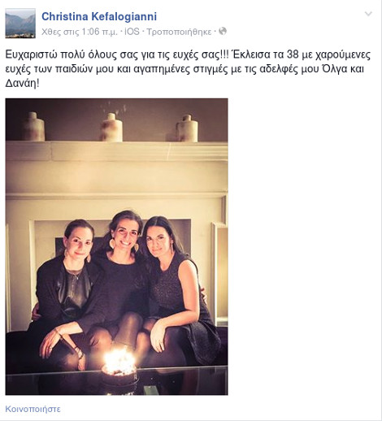Click the globe public audience icon
The height and width of the screenshot is (421, 382).
coord(223,31)
